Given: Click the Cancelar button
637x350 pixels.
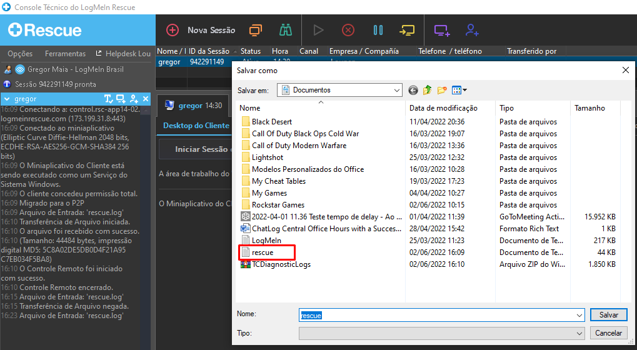Looking at the screenshot, I should pos(609,333).
